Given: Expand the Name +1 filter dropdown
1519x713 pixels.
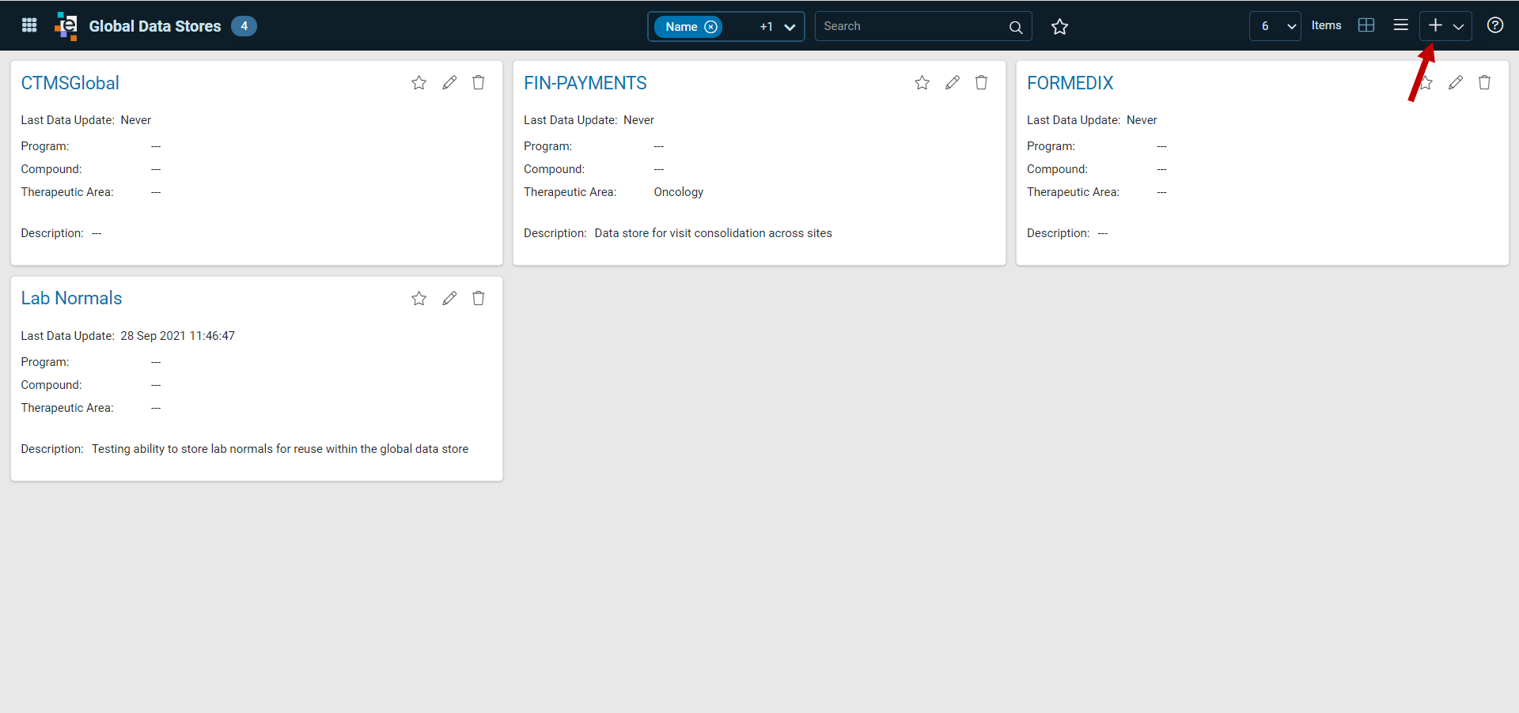Looking at the screenshot, I should point(789,27).
